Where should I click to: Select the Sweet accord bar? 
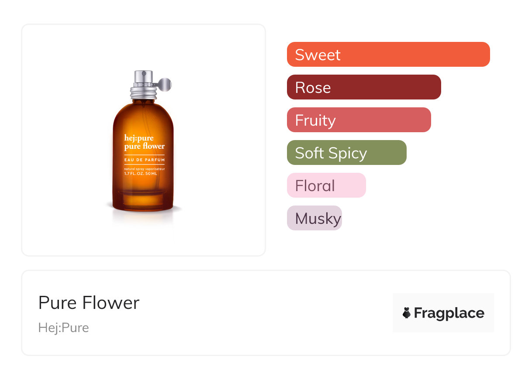pyautogui.click(x=388, y=55)
